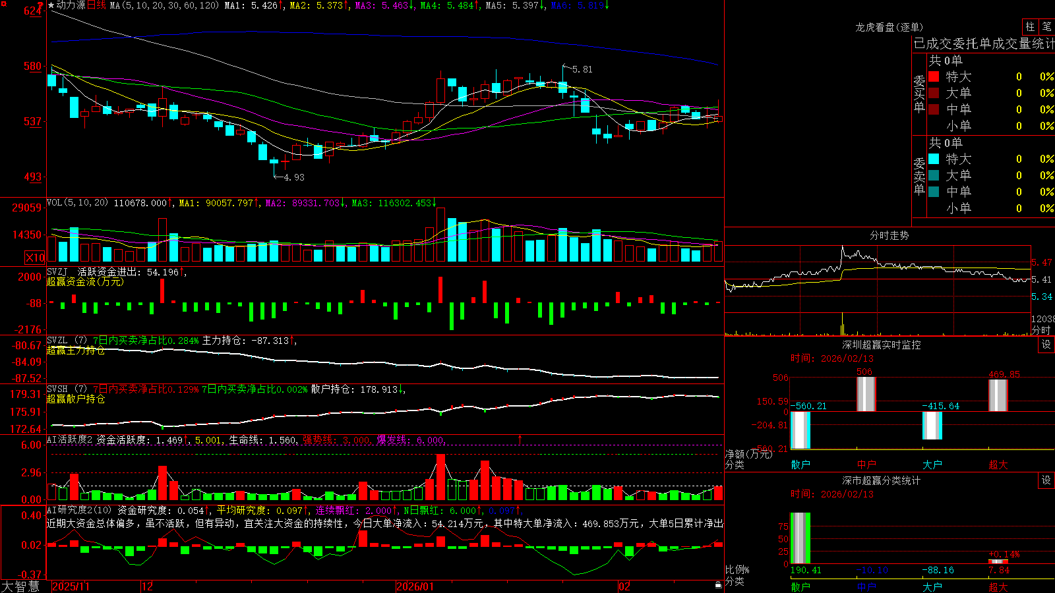Click the 超大 bar showing 469.85

pos(998,395)
